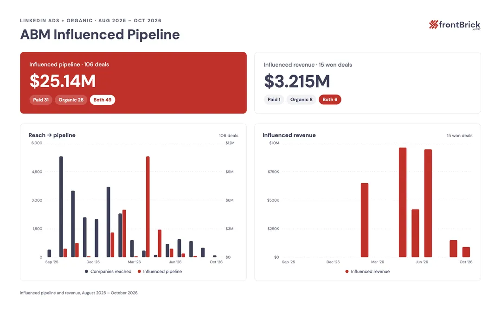Click the $25.14M pipeline value
501x313 pixels.
pos(63,81)
